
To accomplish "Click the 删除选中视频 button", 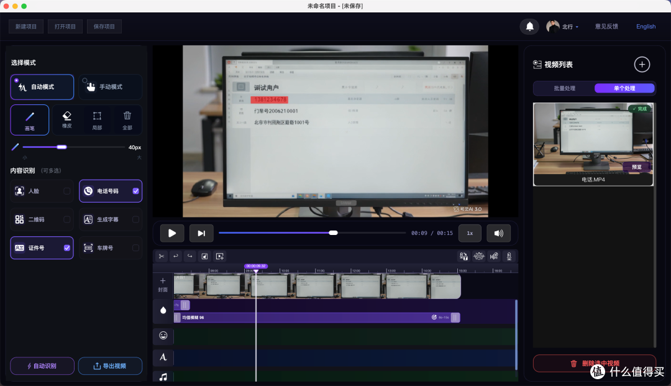I will tap(595, 364).
